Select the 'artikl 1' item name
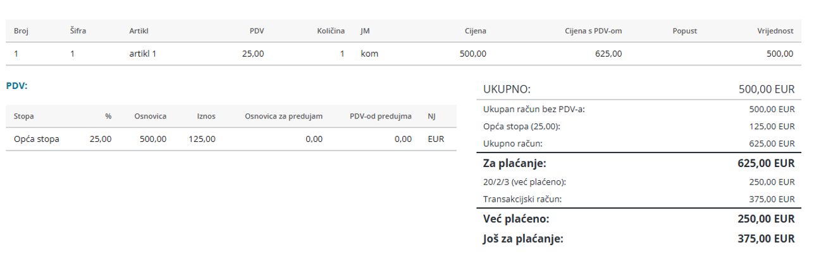814x254 pixels. (x=142, y=54)
